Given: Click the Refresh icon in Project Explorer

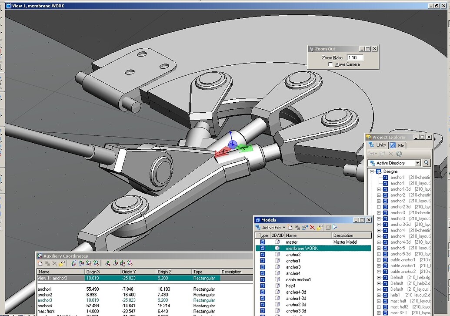Looking at the screenshot, I should (x=399, y=154).
